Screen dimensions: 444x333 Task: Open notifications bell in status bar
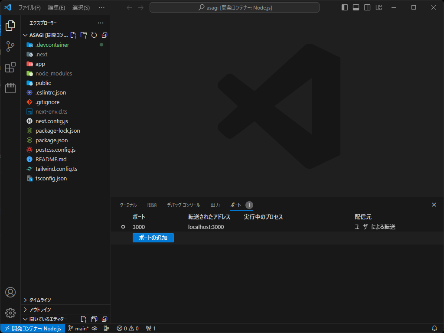tap(434, 329)
